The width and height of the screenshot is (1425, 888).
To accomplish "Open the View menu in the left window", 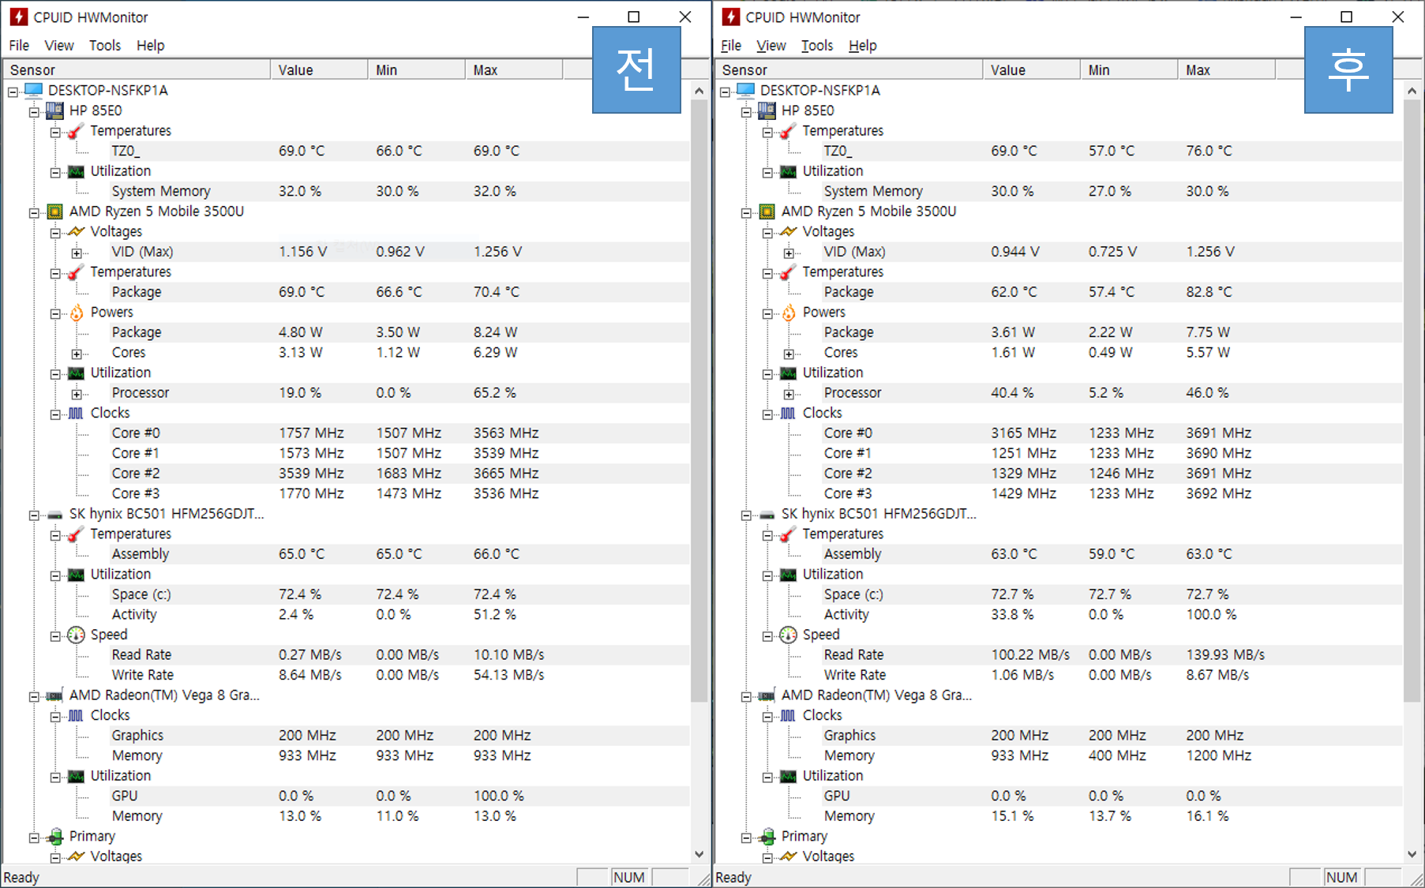I will click(59, 45).
